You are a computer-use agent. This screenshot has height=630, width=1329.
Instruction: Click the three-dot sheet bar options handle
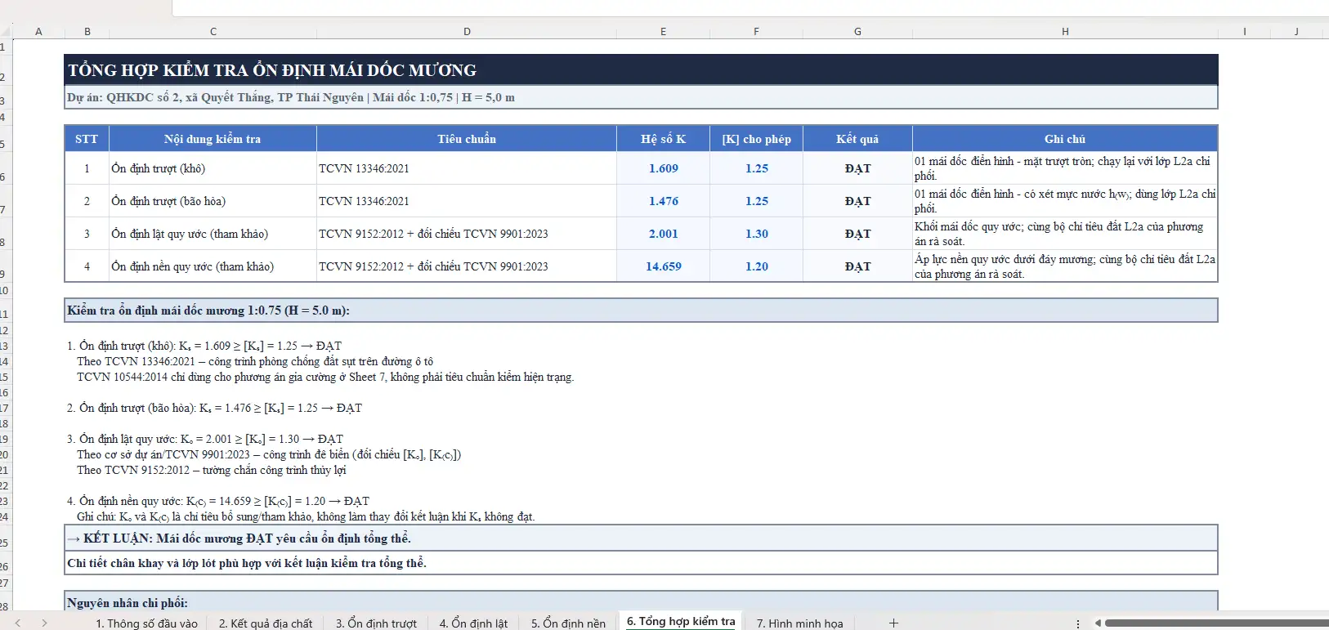[1078, 623]
